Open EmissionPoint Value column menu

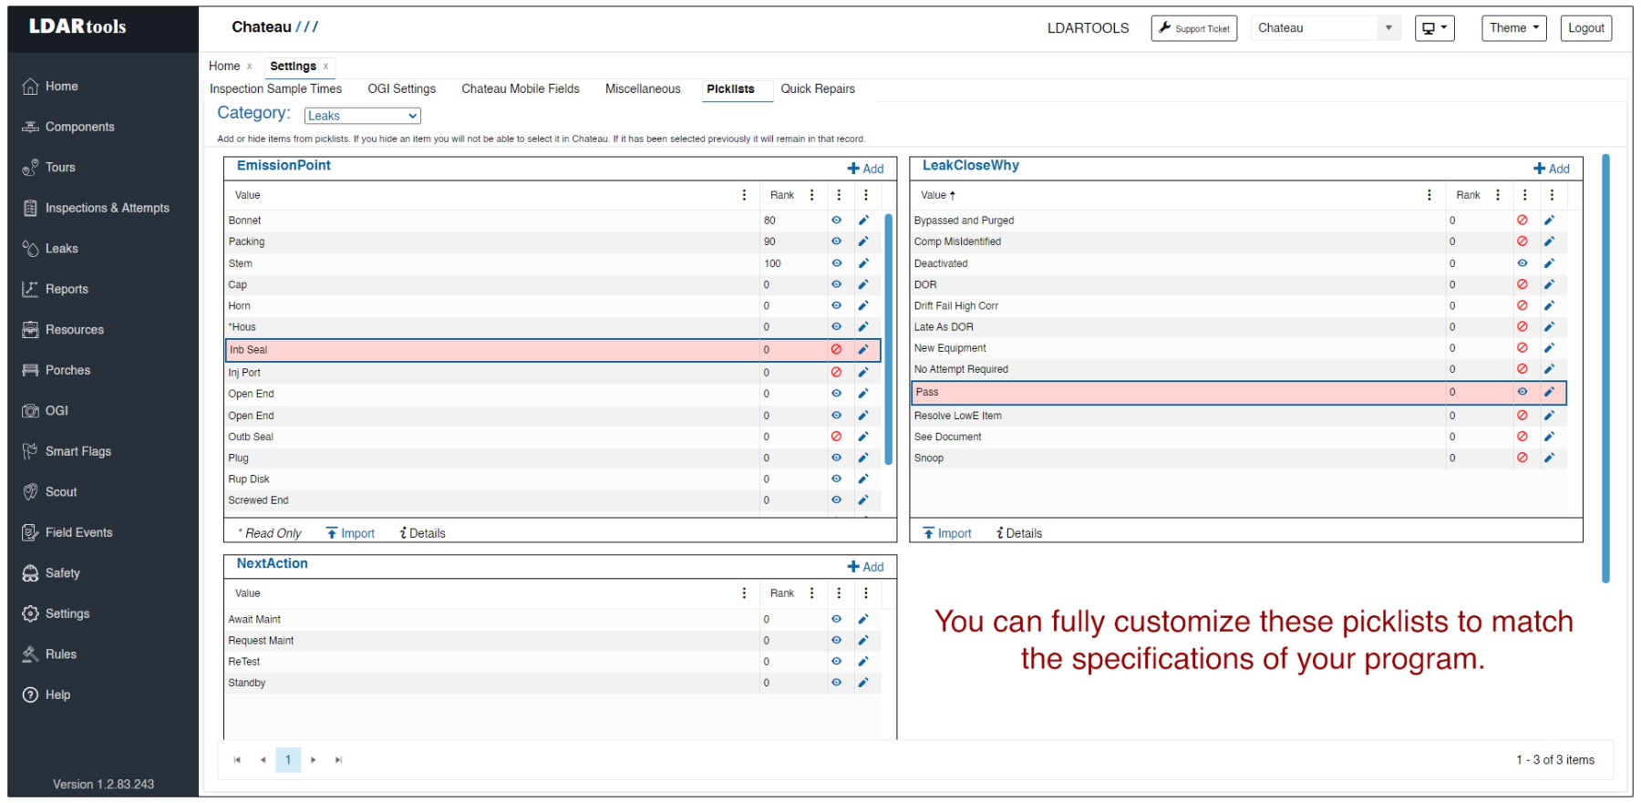point(744,195)
